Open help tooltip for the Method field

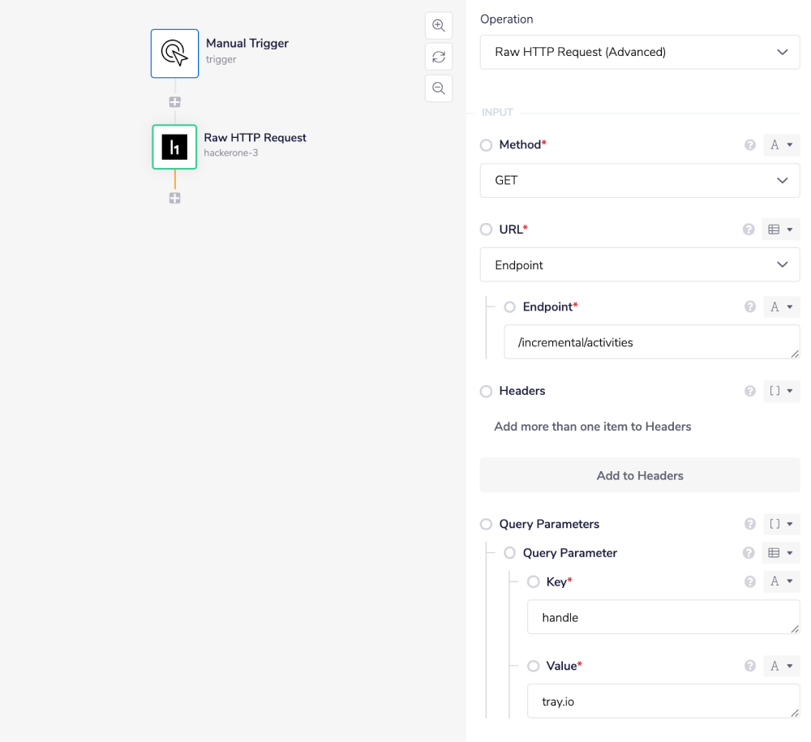point(749,145)
